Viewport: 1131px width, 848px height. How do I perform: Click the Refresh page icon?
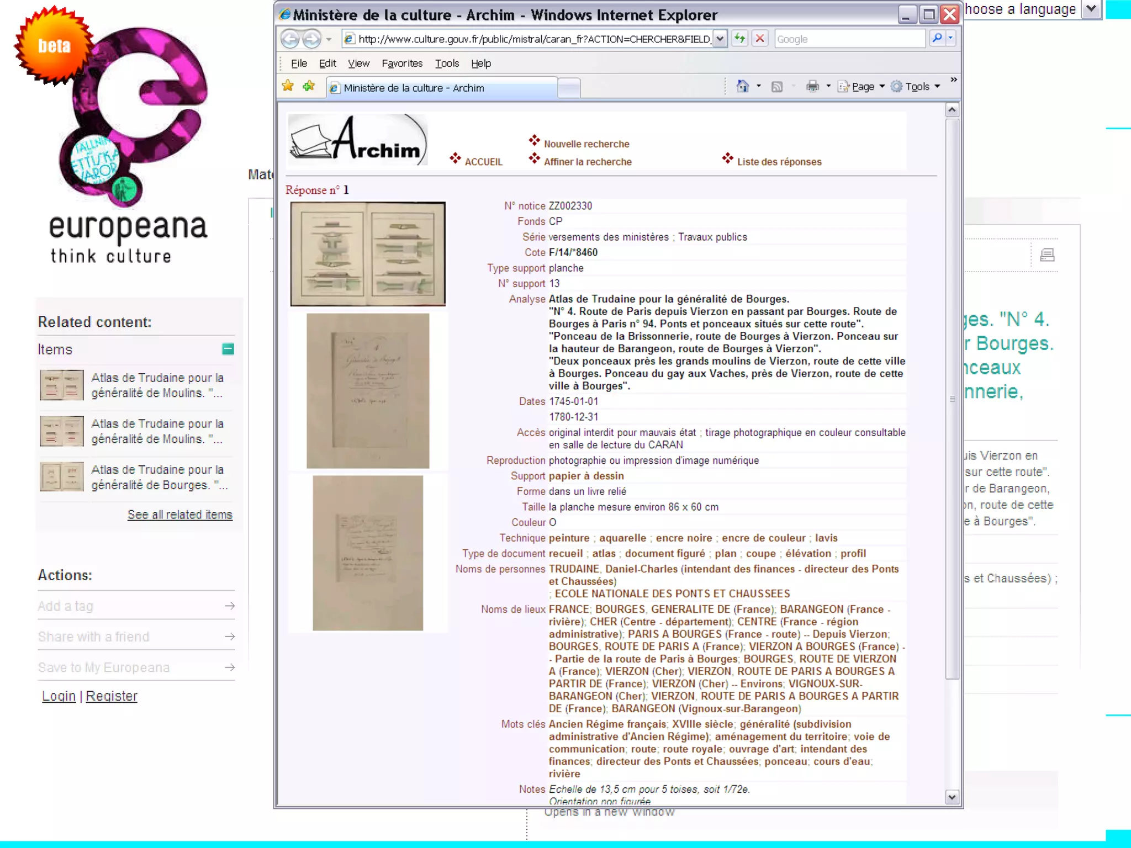(x=739, y=39)
